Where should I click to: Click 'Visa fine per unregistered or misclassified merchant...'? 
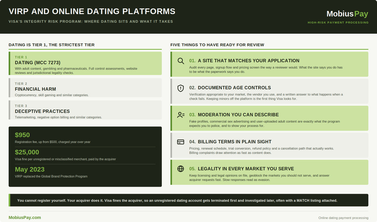[65, 159]
